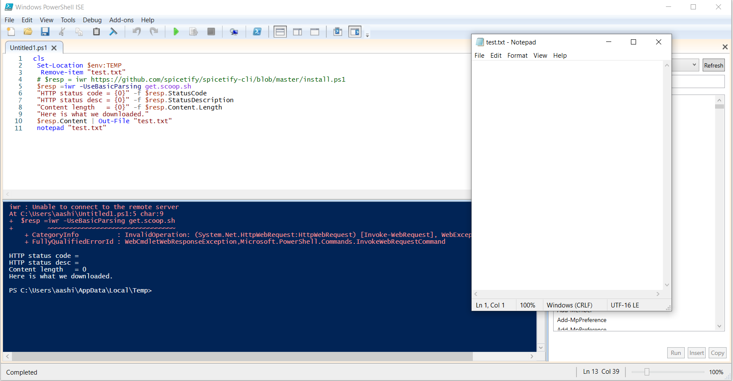Close the Untitled1.ps1 tab

tap(54, 48)
